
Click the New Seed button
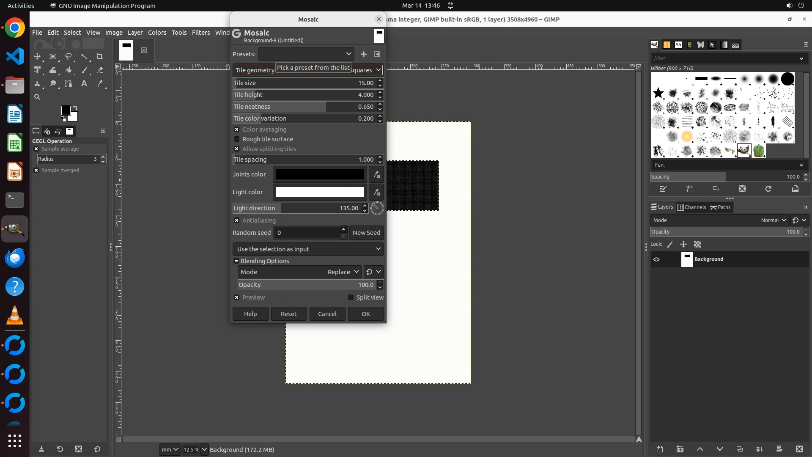tap(366, 233)
